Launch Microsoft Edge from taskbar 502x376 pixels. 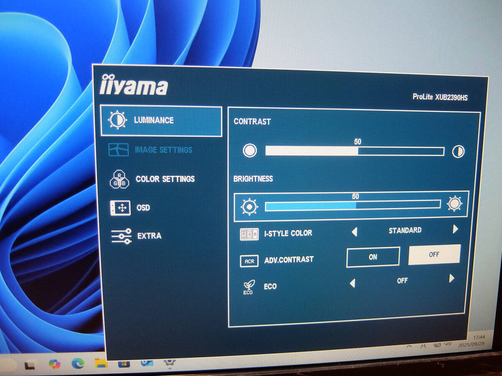[78, 364]
